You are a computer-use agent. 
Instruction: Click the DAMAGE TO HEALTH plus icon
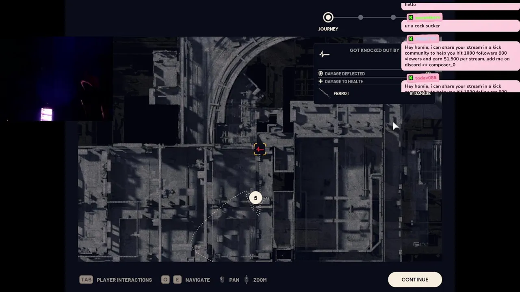point(321,82)
